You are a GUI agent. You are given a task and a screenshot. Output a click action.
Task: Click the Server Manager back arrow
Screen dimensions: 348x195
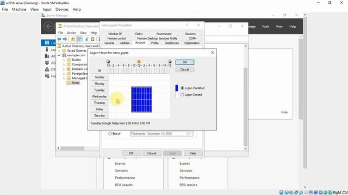click(48, 27)
